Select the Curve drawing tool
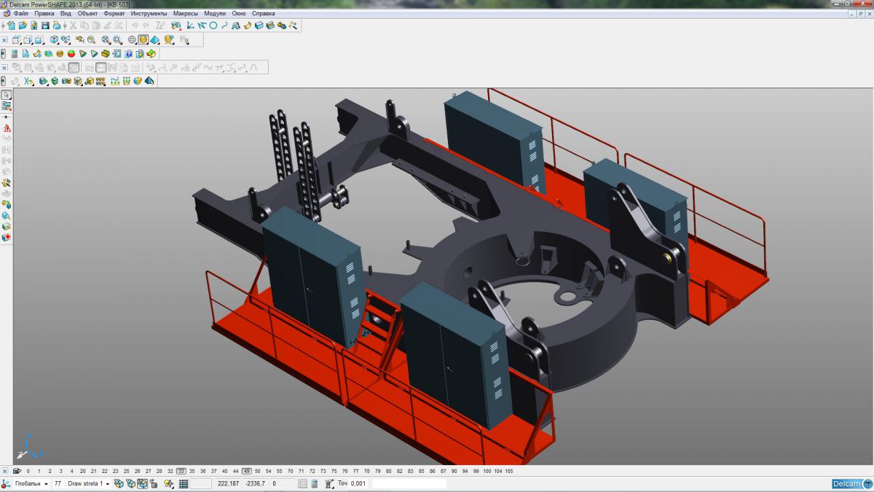The width and height of the screenshot is (874, 492). [224, 25]
